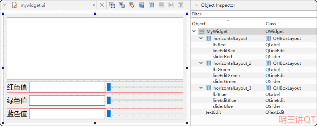317x126 pixels.
Task: Close the mywidget.ui document with X
Action: coord(102,5)
